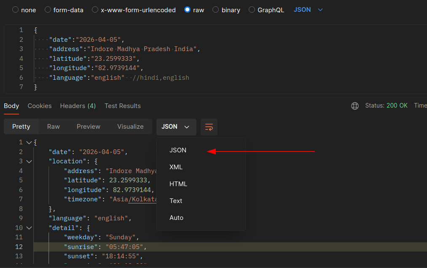This screenshot has width=427, height=268.
Task: Choose x-www-form-urlencoded body type
Action: [x=95, y=10]
